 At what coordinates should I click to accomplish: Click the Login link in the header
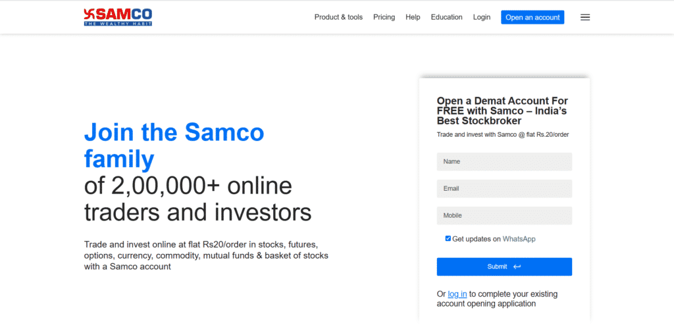pos(481,17)
